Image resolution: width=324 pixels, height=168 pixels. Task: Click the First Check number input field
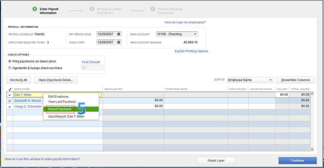(x=92, y=68)
